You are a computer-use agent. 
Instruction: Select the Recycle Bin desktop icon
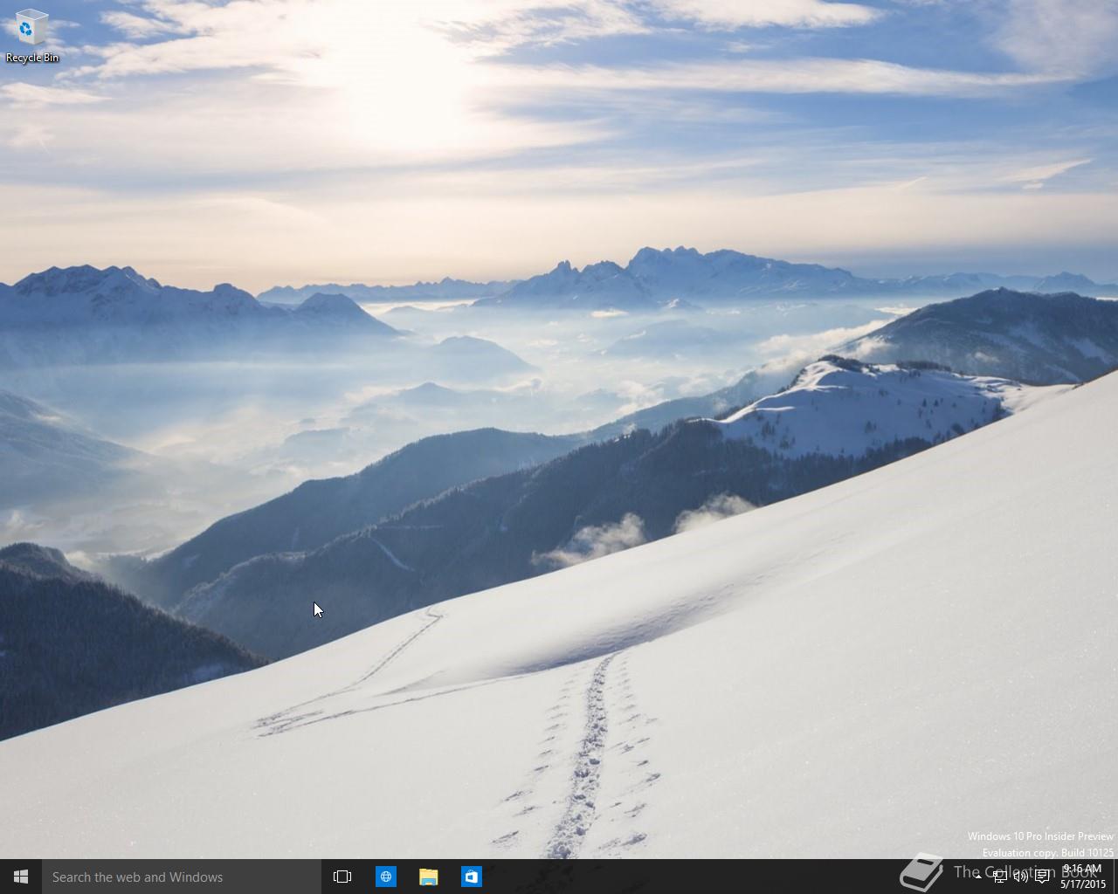tap(32, 37)
